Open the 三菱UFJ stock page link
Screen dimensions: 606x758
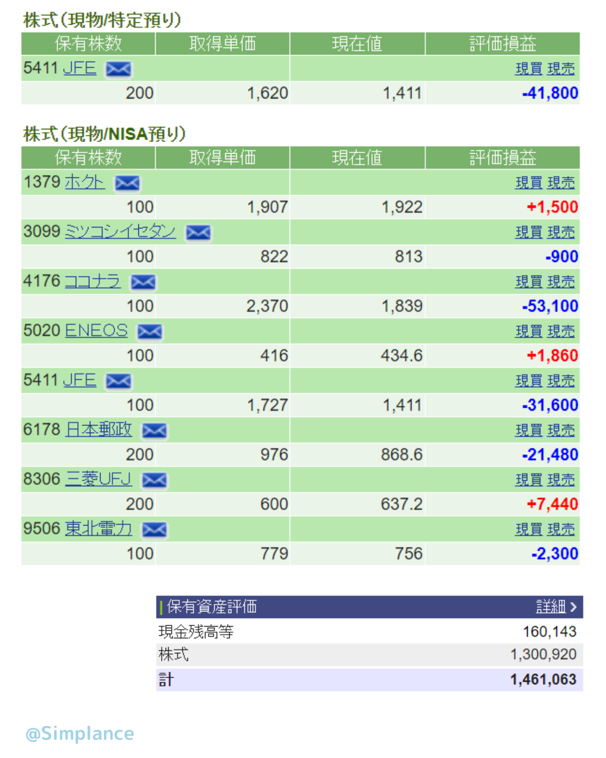pyautogui.click(x=98, y=479)
